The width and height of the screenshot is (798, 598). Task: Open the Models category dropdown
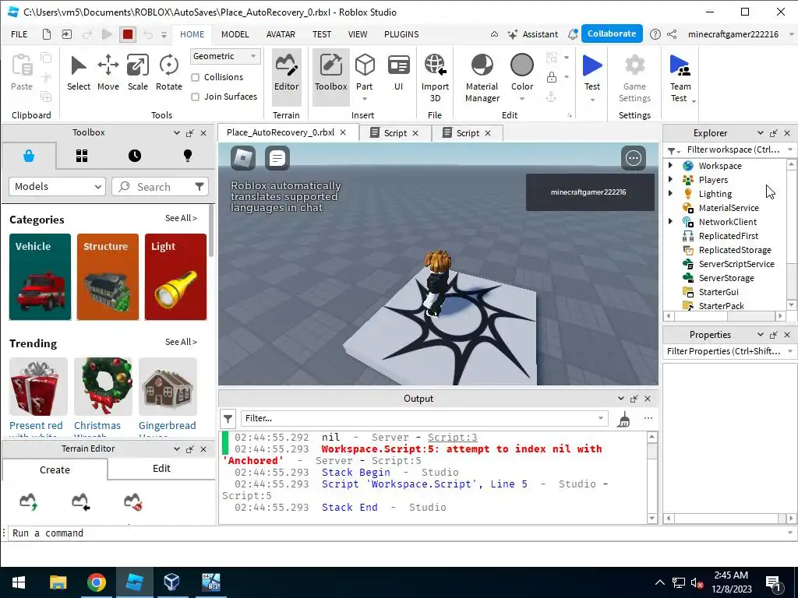57,187
